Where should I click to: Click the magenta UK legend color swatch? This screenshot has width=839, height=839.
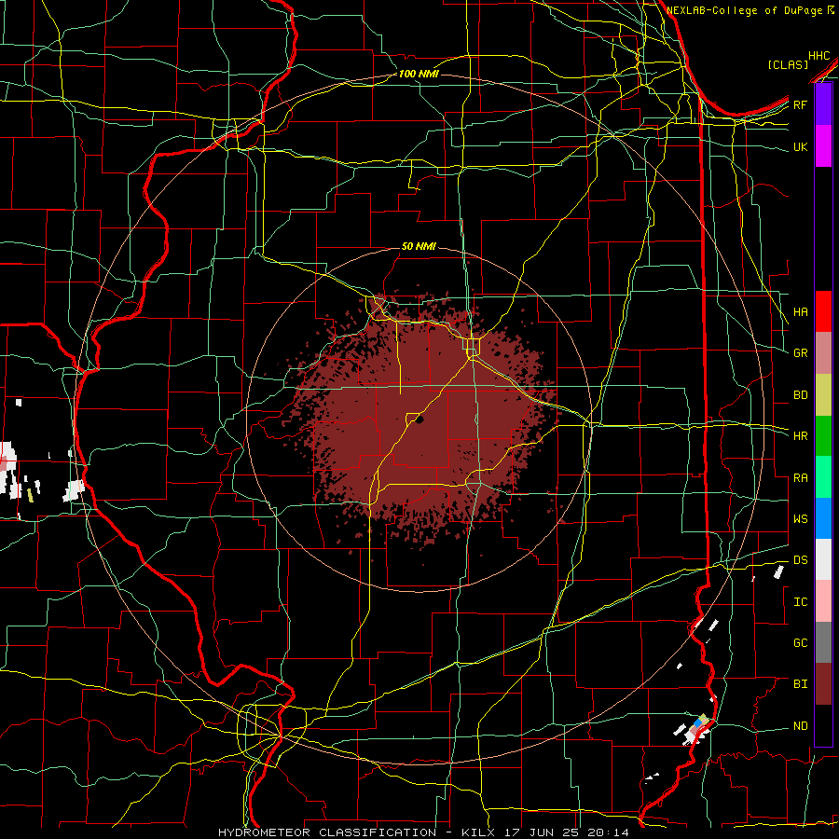tap(823, 146)
